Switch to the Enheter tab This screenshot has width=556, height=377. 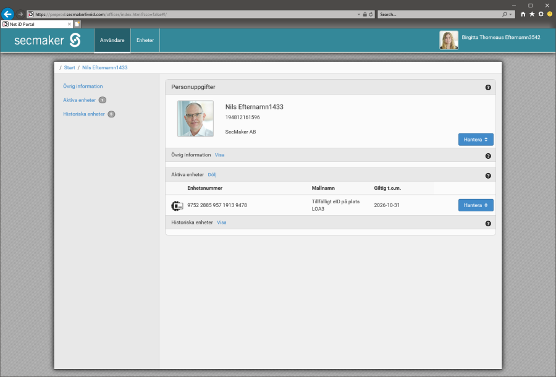[145, 40]
